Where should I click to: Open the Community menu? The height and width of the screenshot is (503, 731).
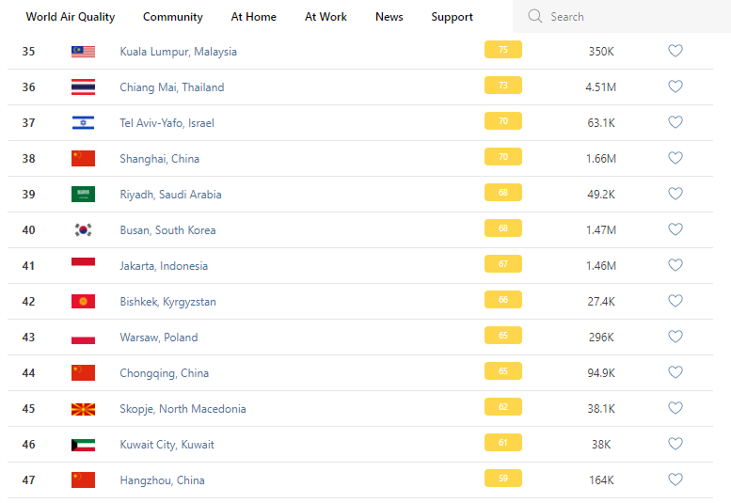[x=173, y=17]
